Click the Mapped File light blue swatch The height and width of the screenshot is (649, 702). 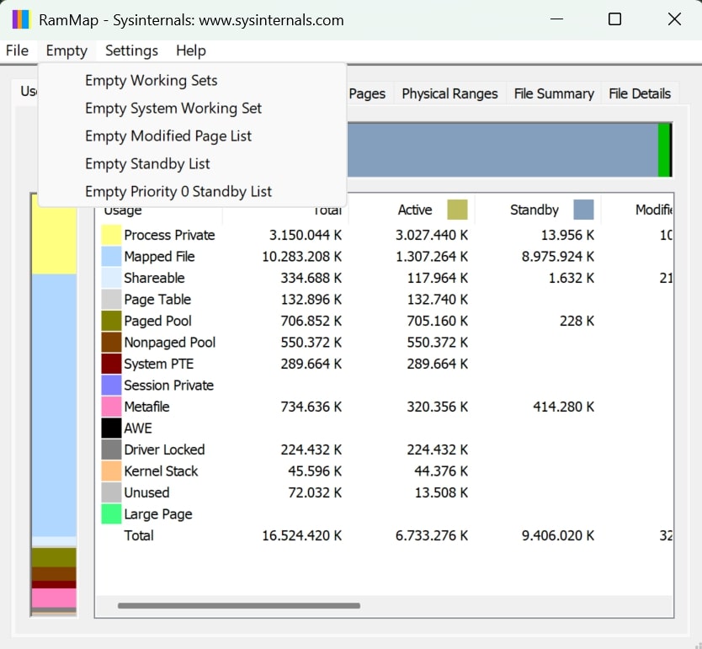tap(111, 257)
